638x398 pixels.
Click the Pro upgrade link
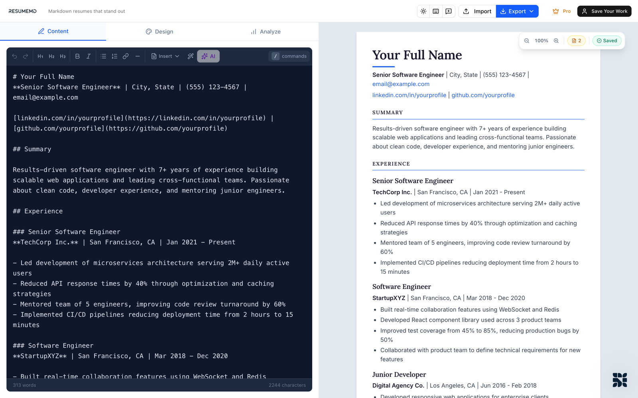(562, 11)
